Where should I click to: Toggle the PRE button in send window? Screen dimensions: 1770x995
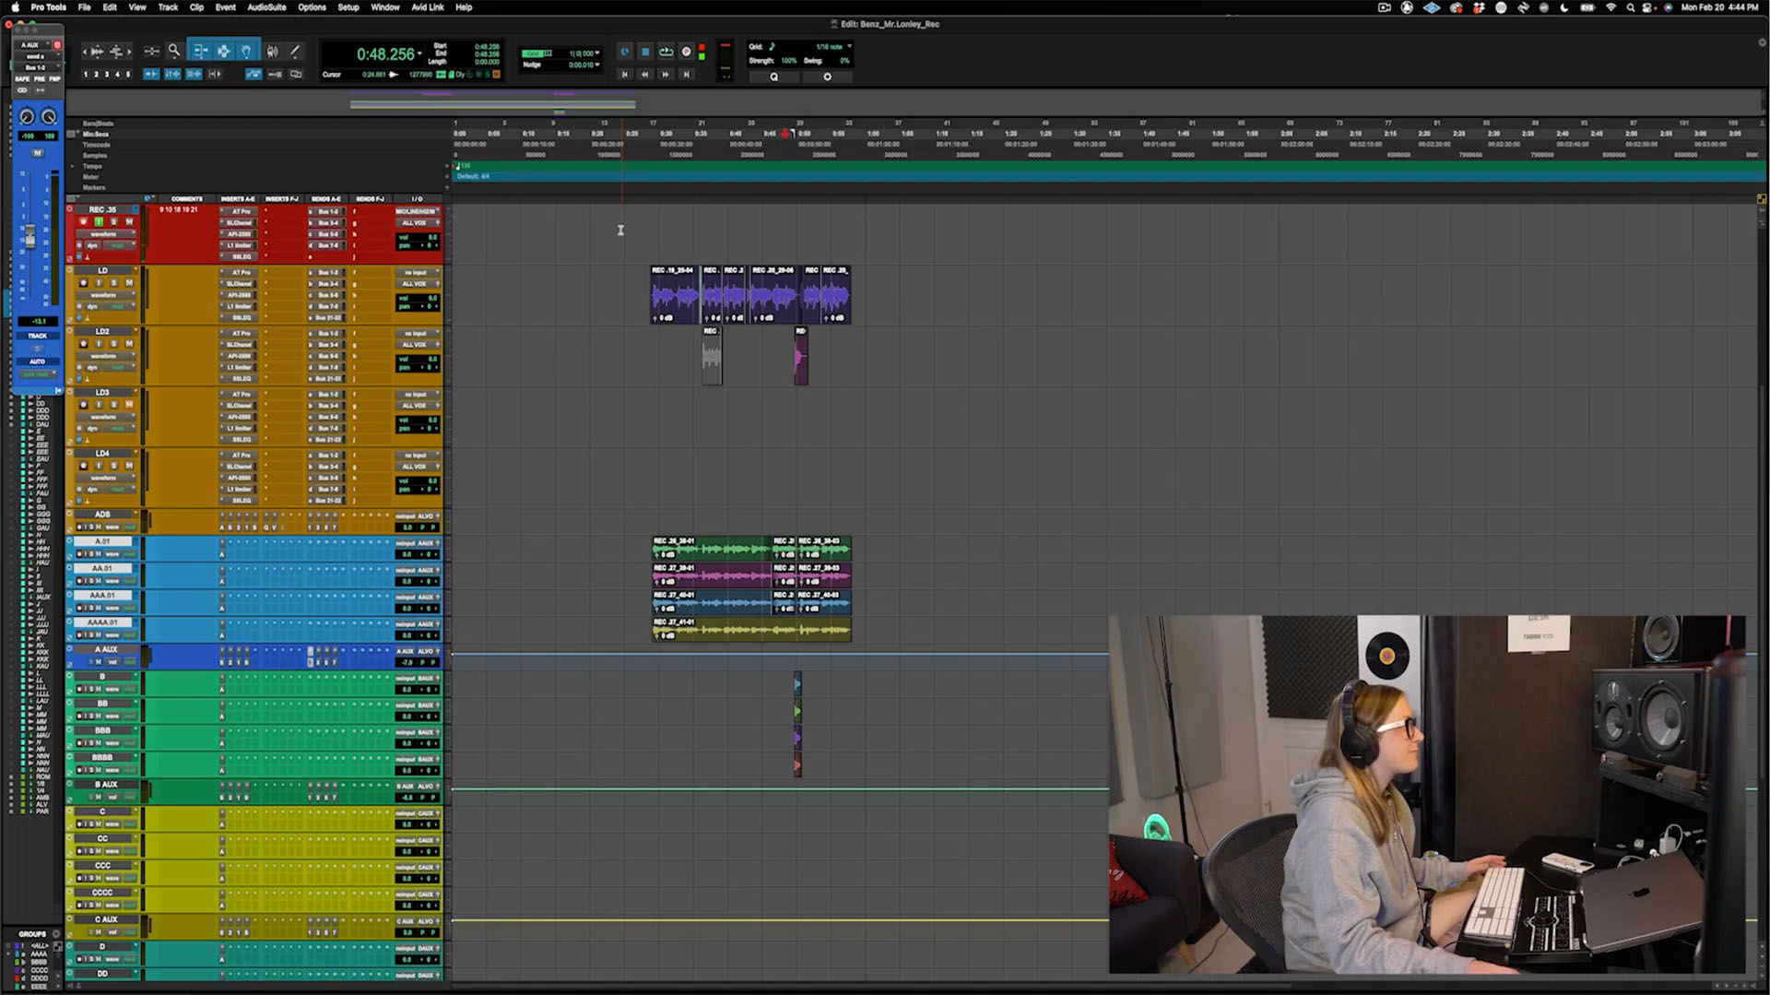[39, 79]
